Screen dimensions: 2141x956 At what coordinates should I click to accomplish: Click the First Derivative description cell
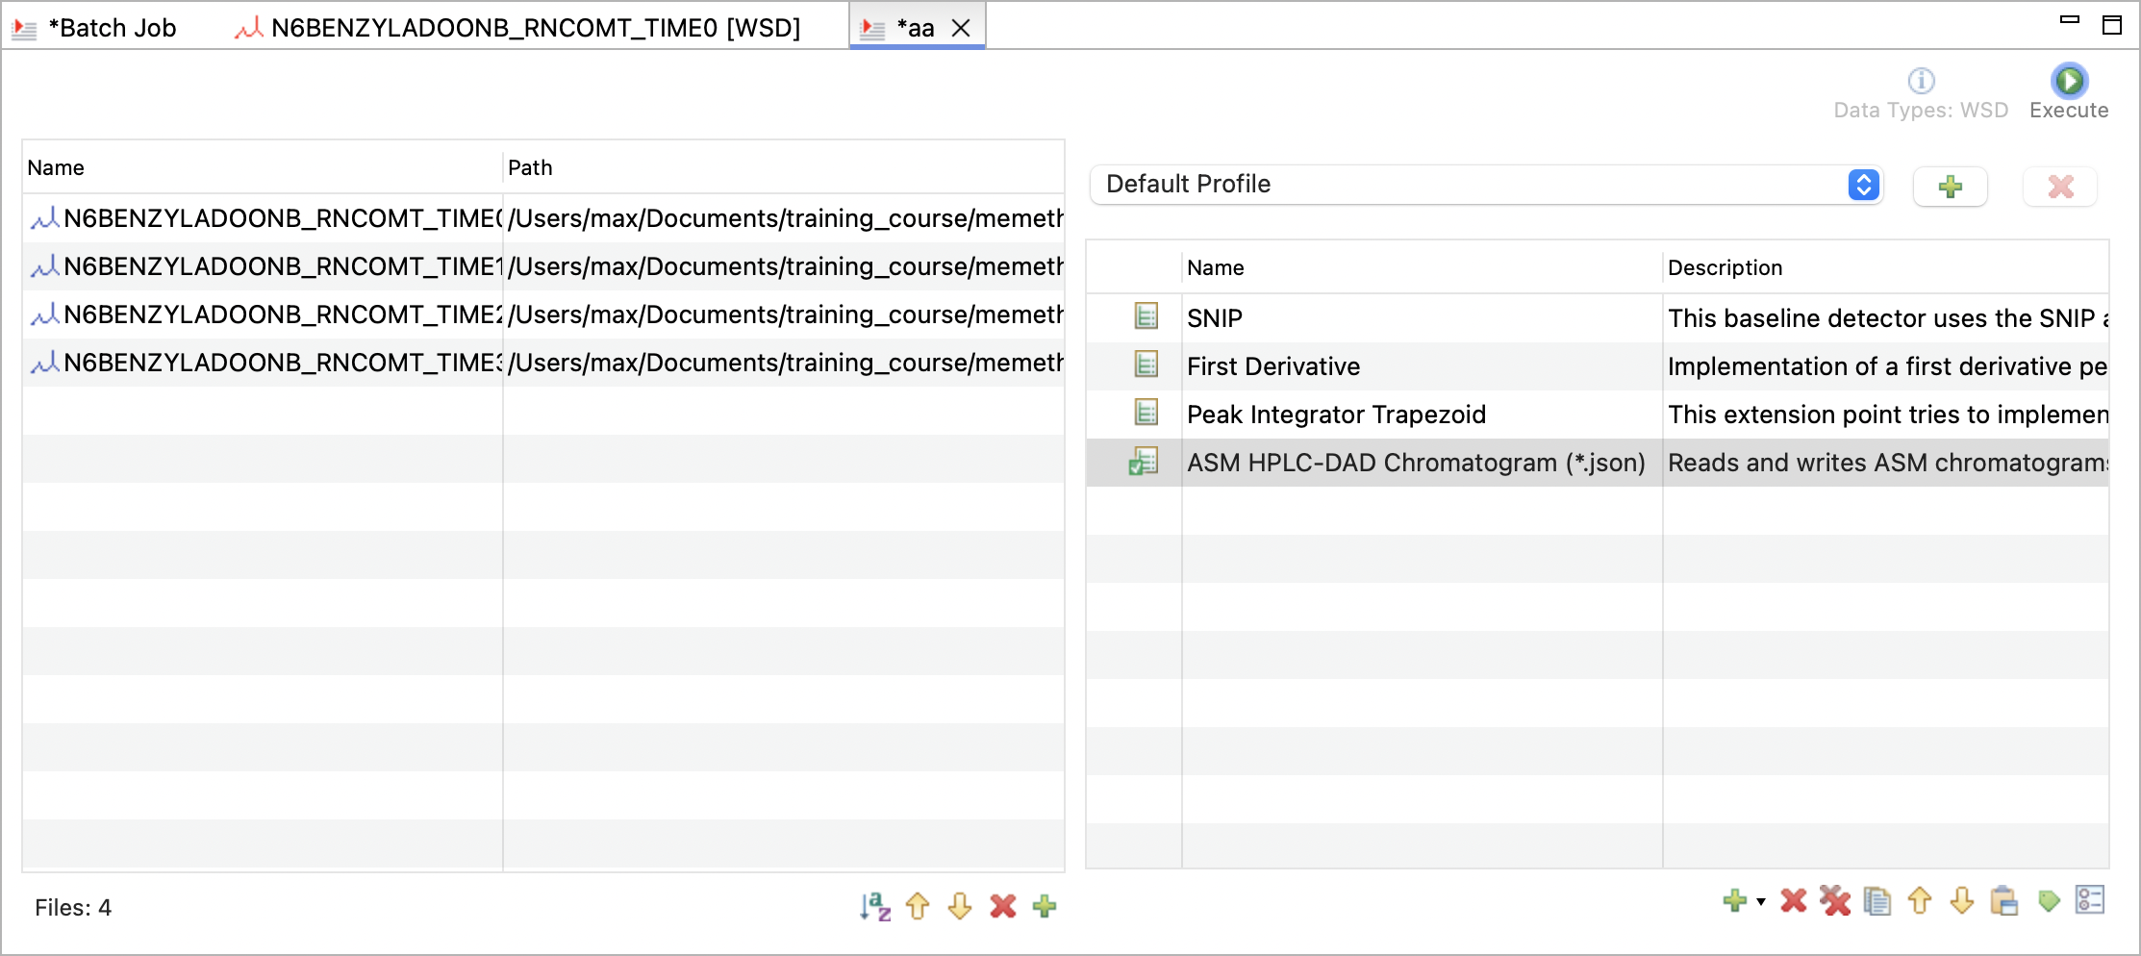pyautogui.click(x=1886, y=366)
